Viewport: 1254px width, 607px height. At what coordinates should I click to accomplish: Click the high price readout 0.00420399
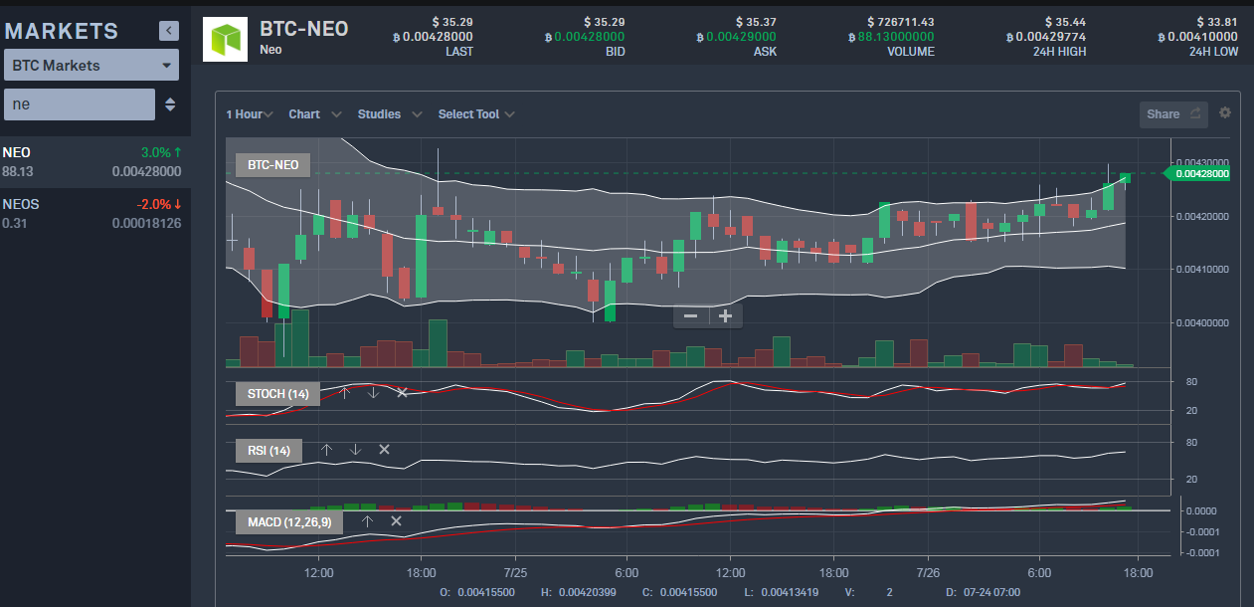pyautogui.click(x=588, y=592)
